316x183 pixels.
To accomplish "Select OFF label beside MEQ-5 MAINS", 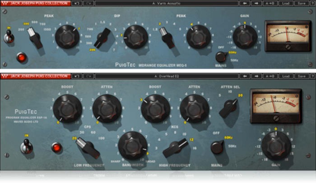I will (221, 47).
